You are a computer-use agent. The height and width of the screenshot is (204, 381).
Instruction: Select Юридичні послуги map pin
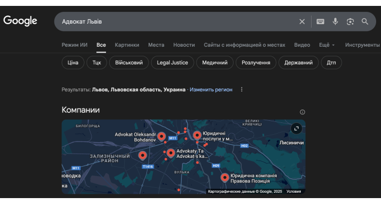pos(197,135)
